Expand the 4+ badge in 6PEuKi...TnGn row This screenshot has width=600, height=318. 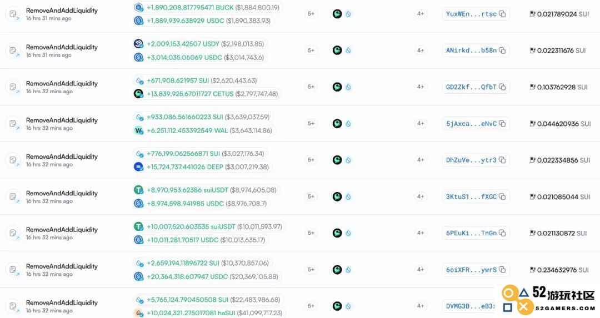tap(421, 233)
